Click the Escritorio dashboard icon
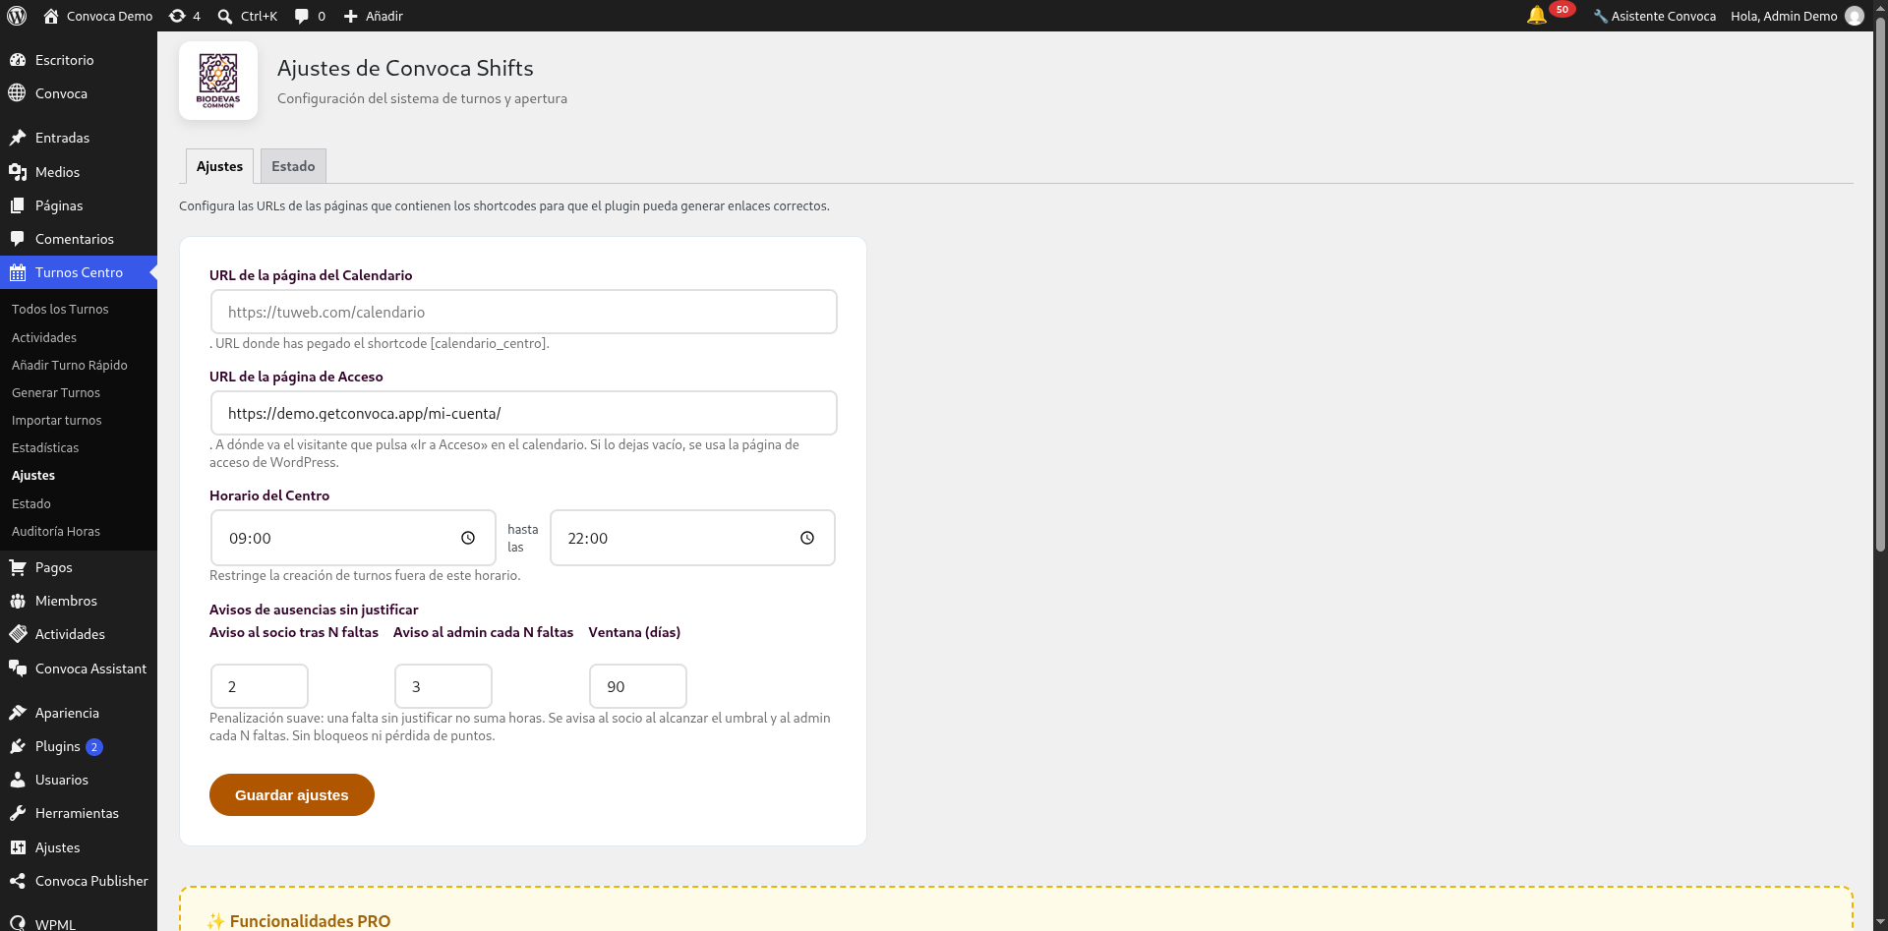 [x=18, y=60]
